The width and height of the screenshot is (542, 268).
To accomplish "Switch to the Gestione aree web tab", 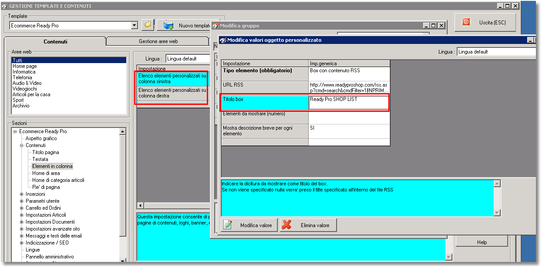I will click(158, 41).
